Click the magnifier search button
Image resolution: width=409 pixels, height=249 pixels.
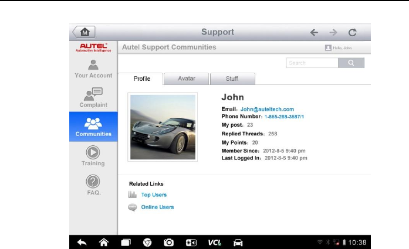pyautogui.click(x=351, y=63)
